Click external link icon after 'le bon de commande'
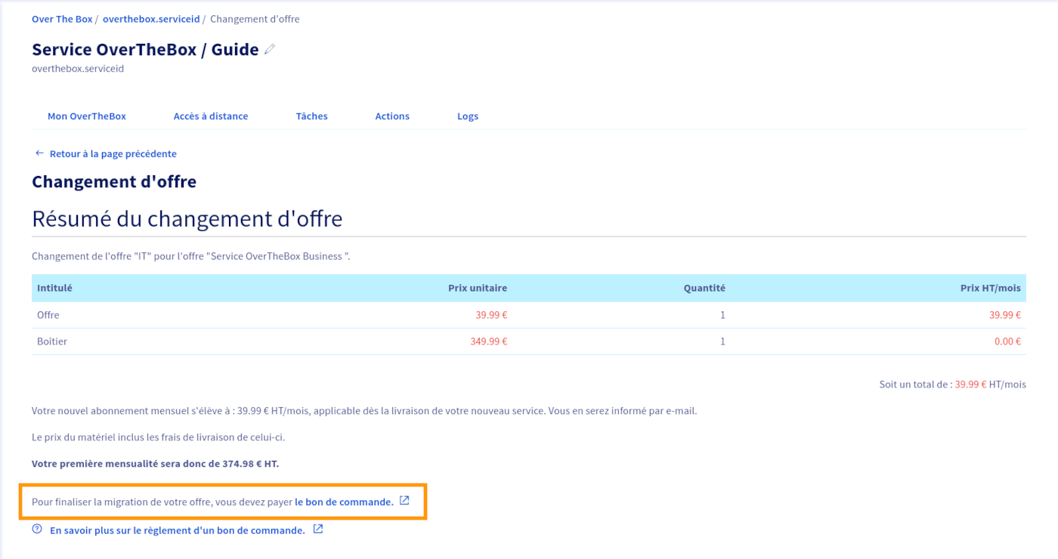 [404, 501]
